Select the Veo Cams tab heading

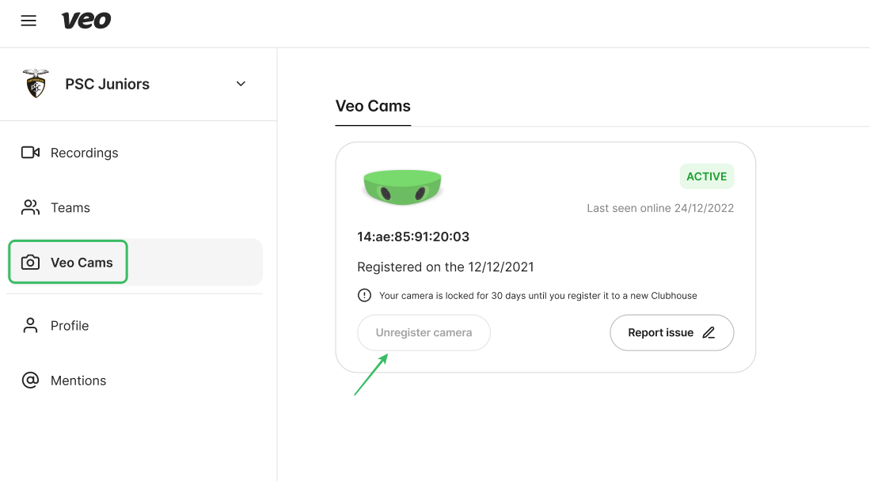[373, 106]
